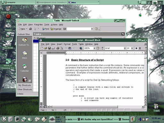Click the Address Book icon in Outlook
164x123 pixels.
pos(65,29)
